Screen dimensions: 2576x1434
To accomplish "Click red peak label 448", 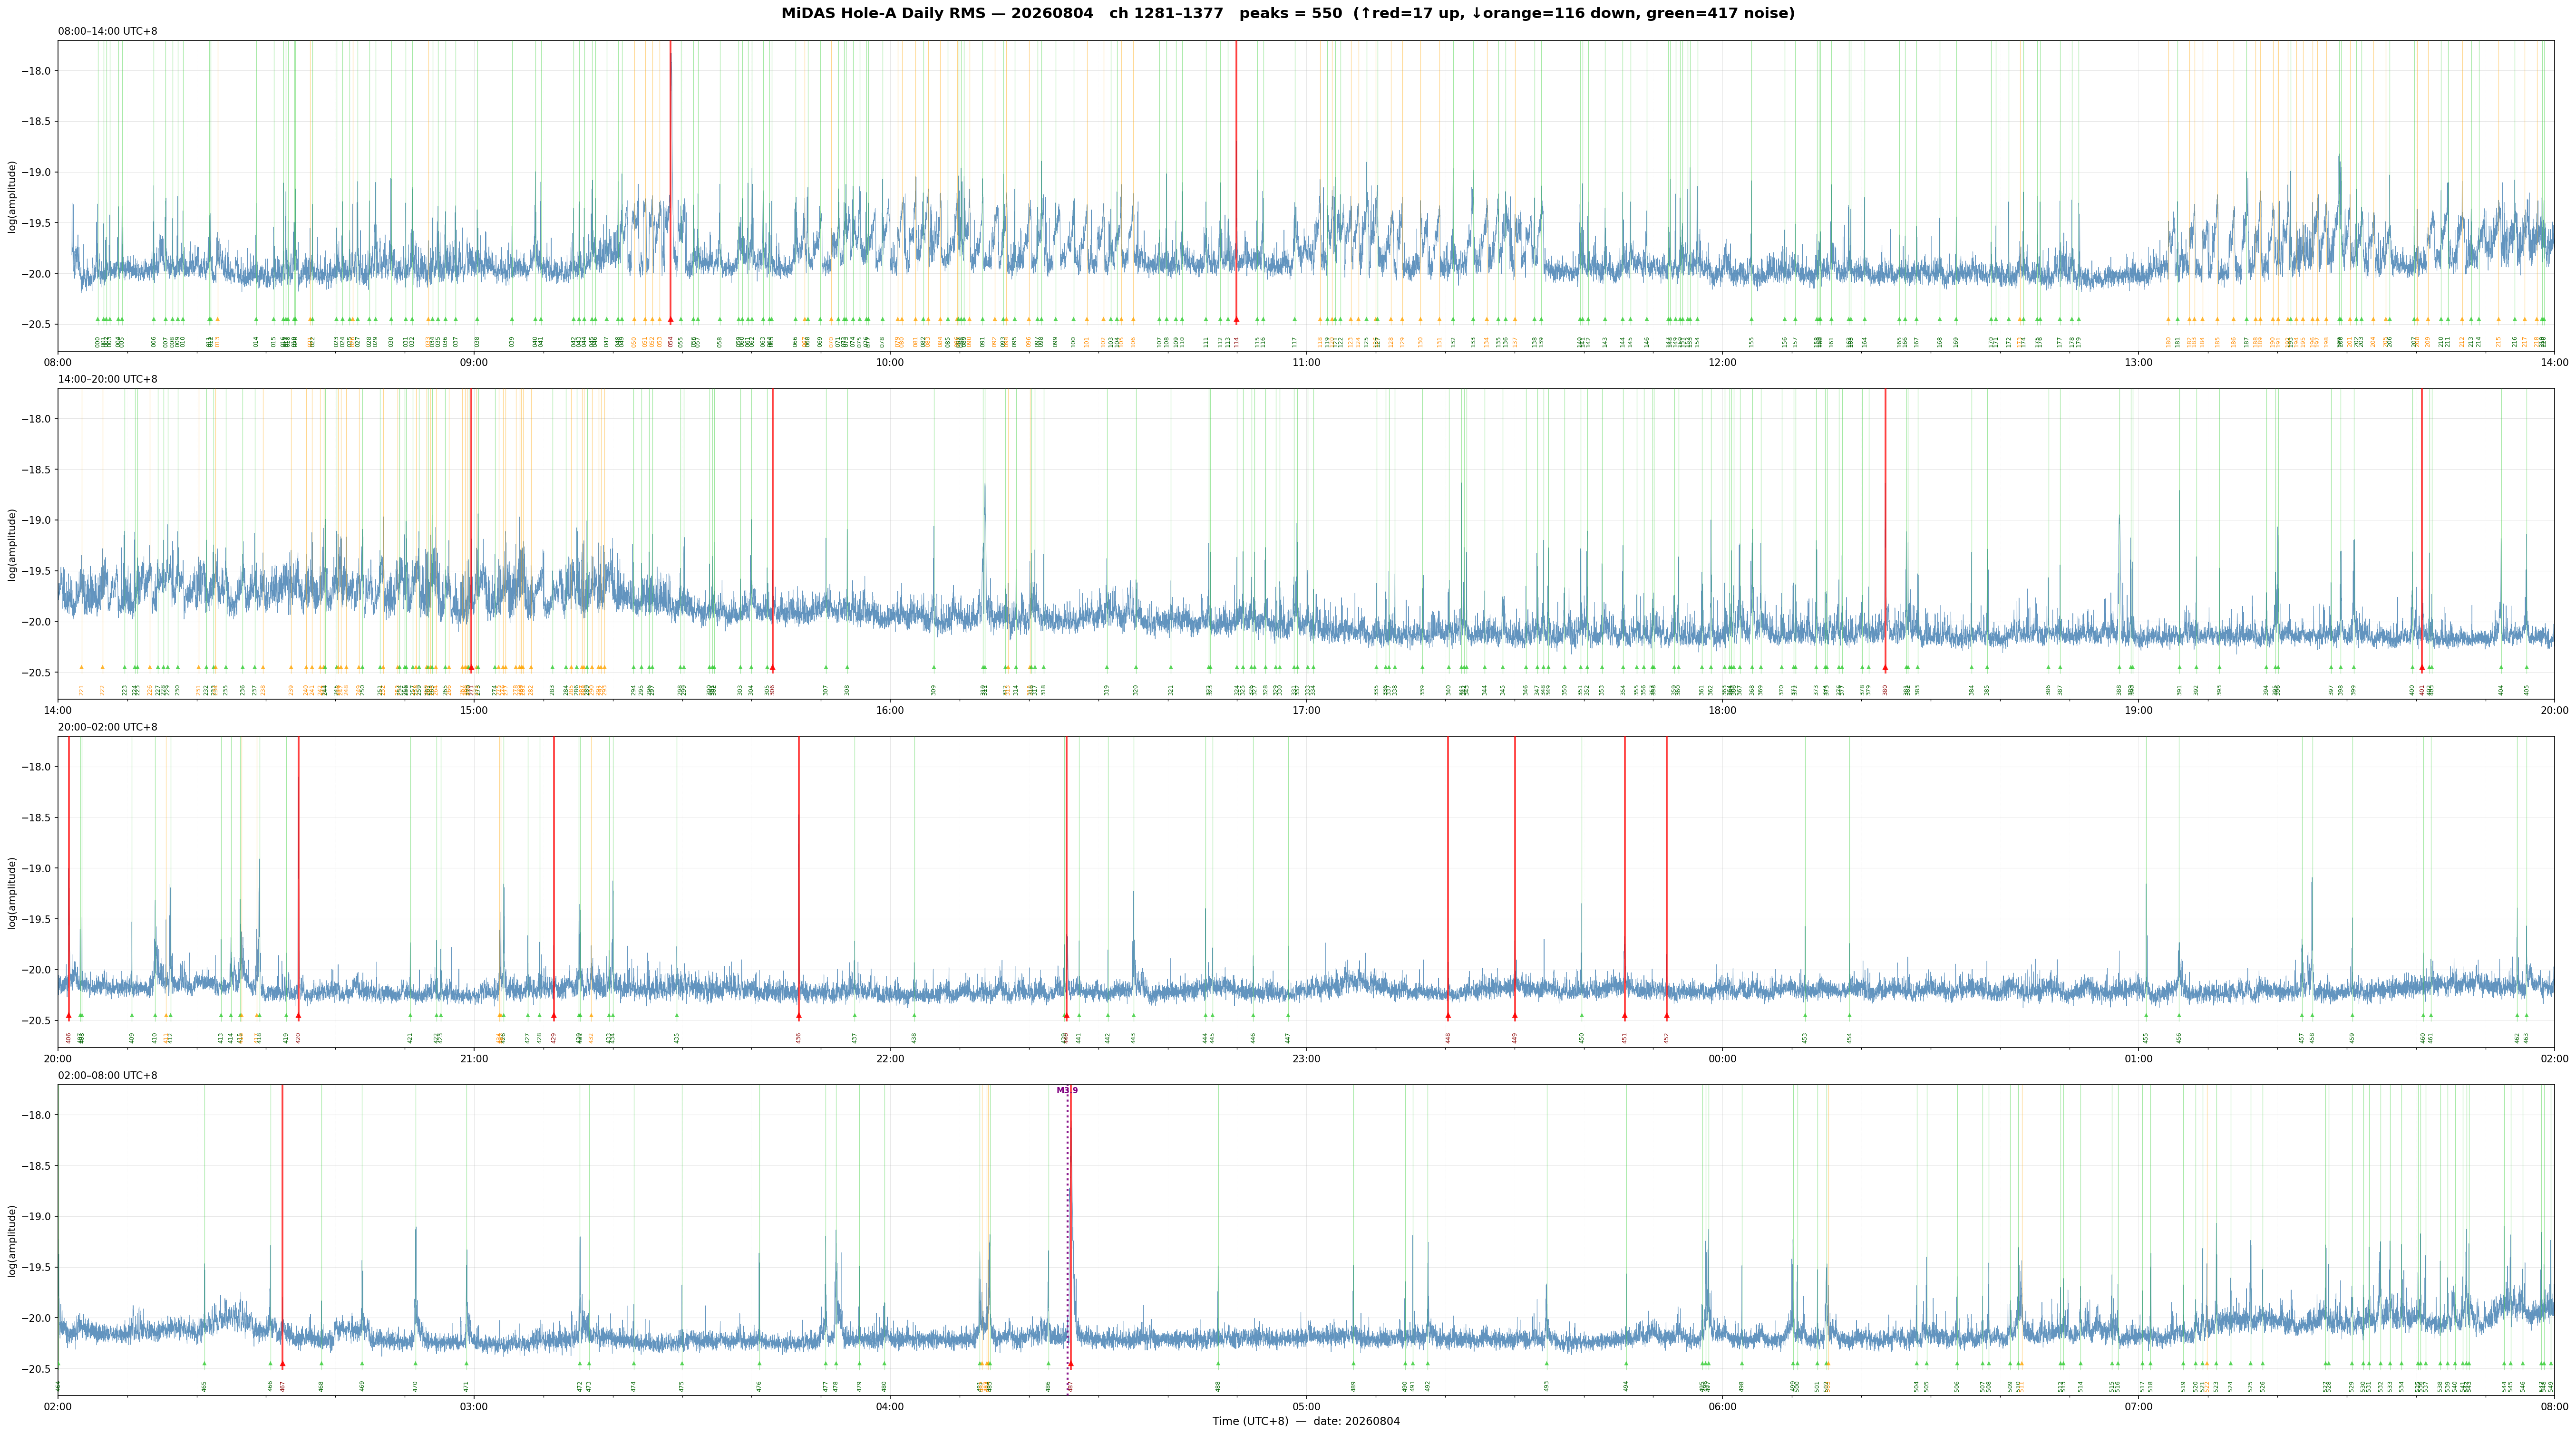I will click(1447, 1038).
